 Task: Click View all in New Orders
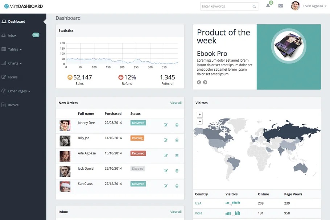176,103
